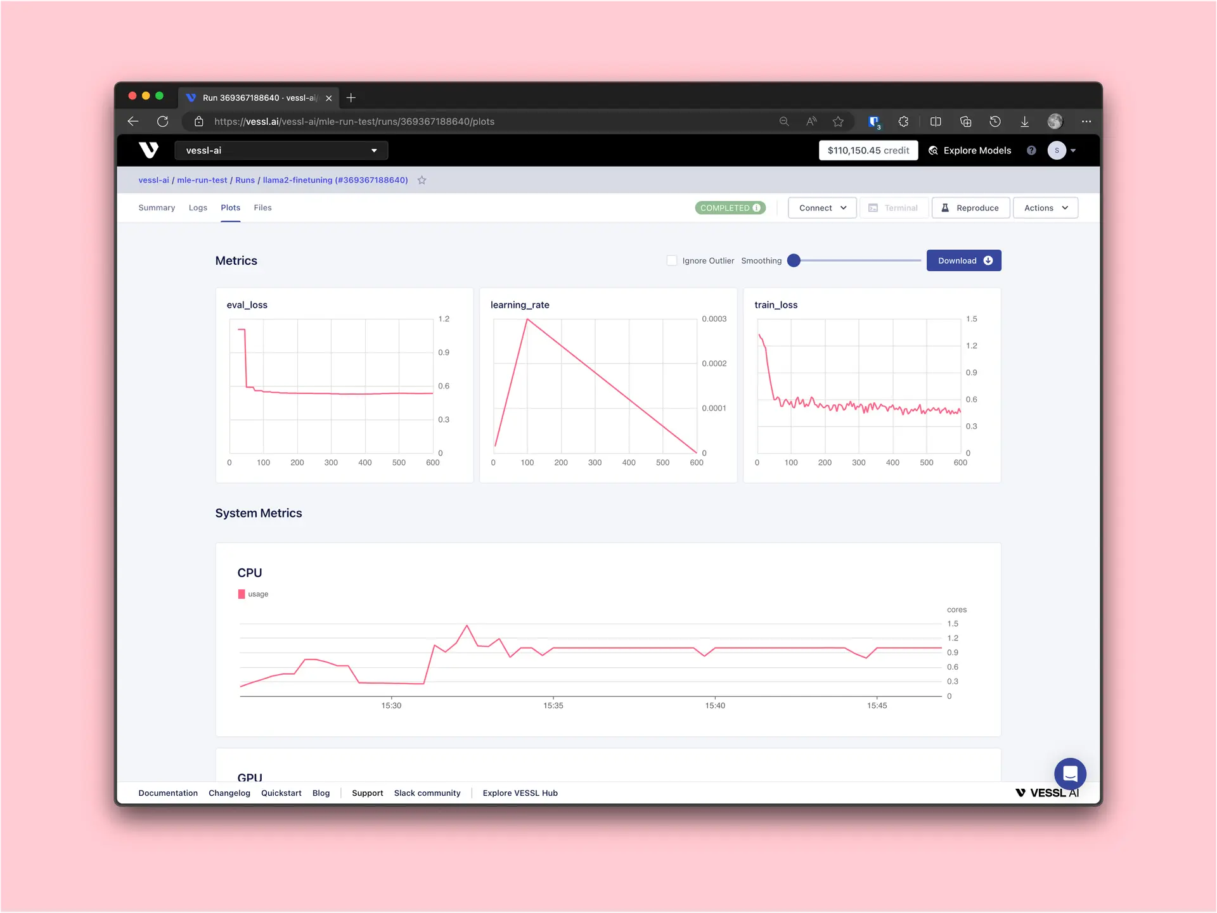This screenshot has height=913, width=1217.
Task: Expand the vessl-ai organization dropdown
Action: click(281, 151)
